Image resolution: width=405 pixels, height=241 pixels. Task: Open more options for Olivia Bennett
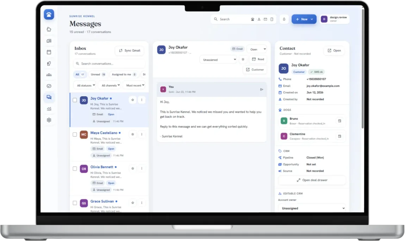(142, 169)
